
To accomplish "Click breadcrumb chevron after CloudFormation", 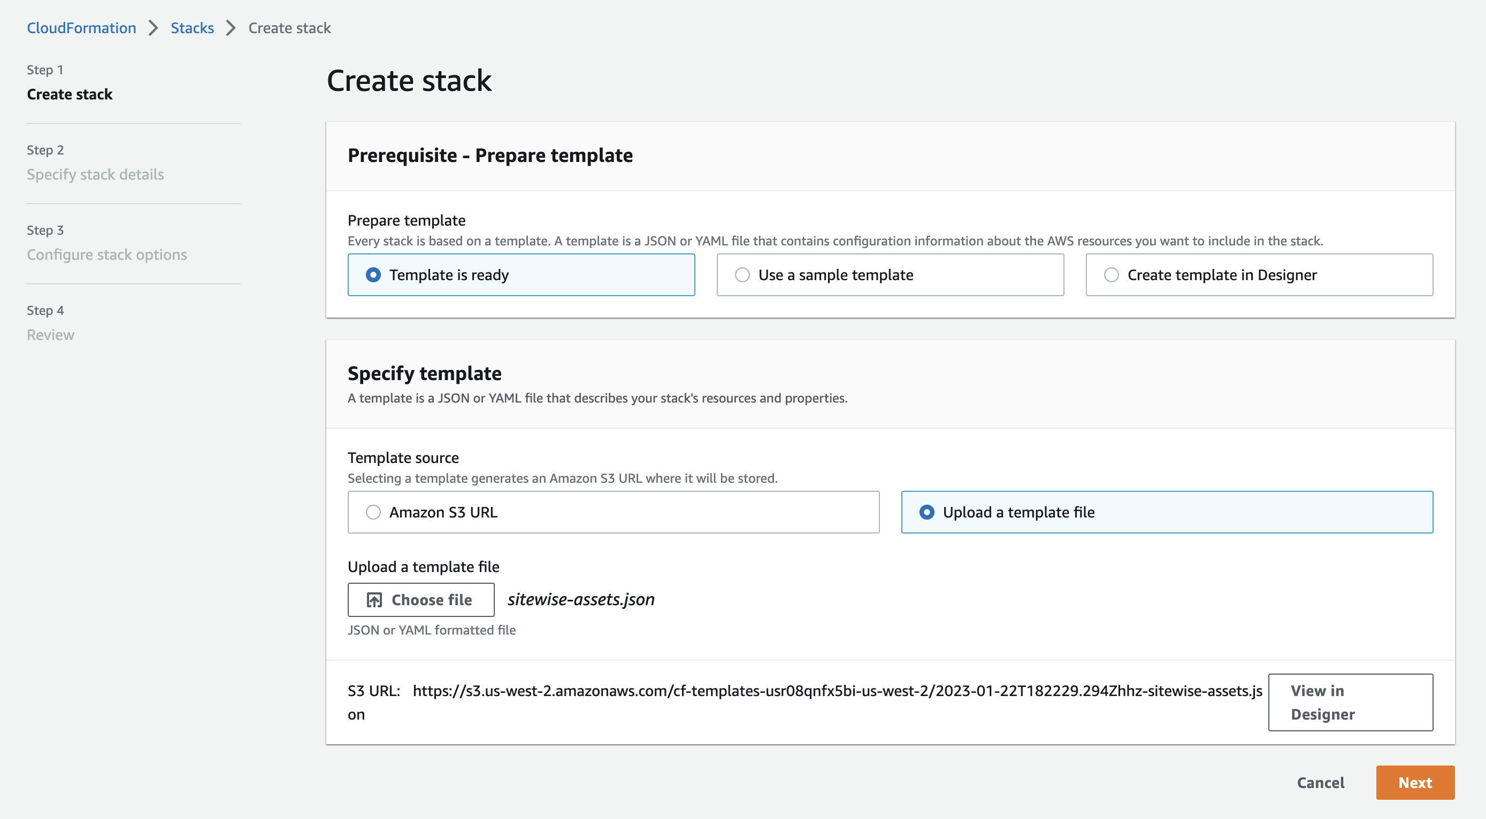I will tap(153, 28).
